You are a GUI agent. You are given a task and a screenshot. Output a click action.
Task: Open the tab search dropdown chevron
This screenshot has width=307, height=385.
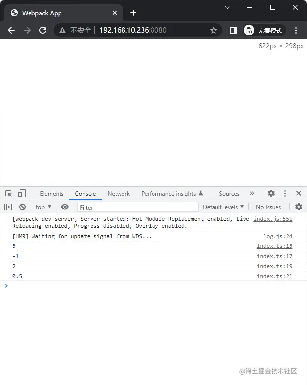pos(227,7)
